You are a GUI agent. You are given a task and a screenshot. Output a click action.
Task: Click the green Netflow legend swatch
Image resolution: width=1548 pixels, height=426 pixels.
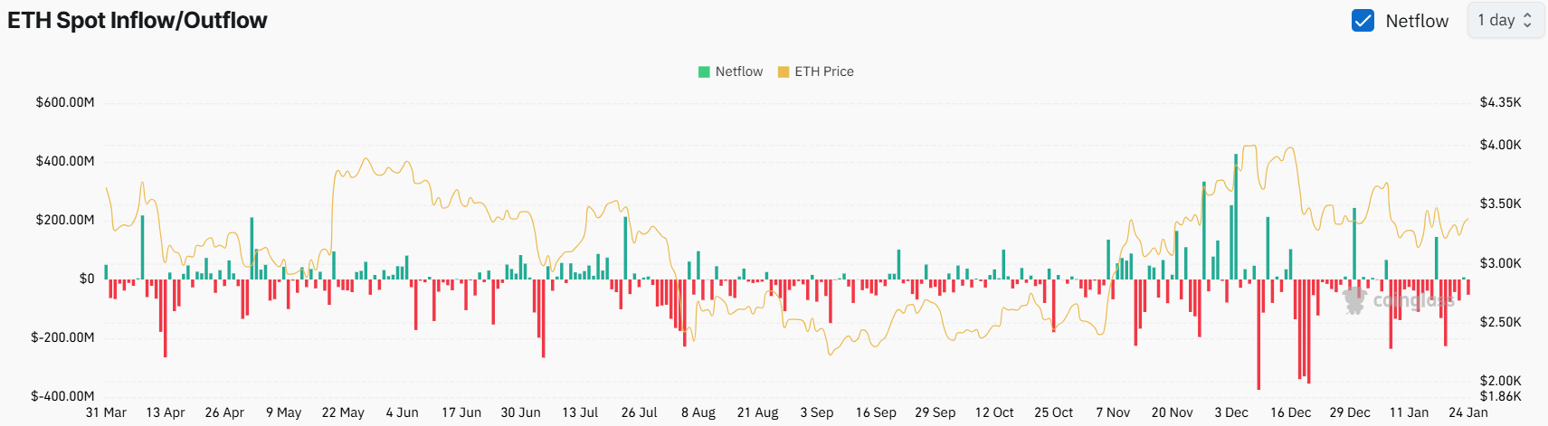(704, 71)
